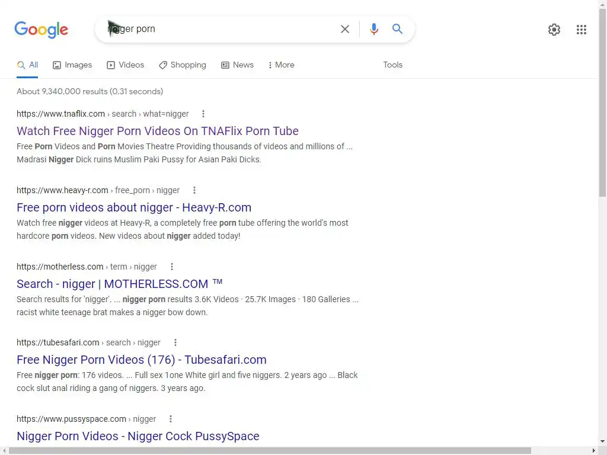Open the three-dot menu for tubesafari.com result
Screen dimensions: 607x455
pos(175,342)
